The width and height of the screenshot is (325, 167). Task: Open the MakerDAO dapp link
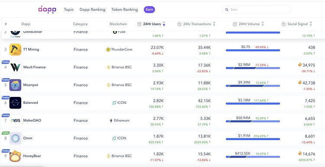[x=32, y=120]
